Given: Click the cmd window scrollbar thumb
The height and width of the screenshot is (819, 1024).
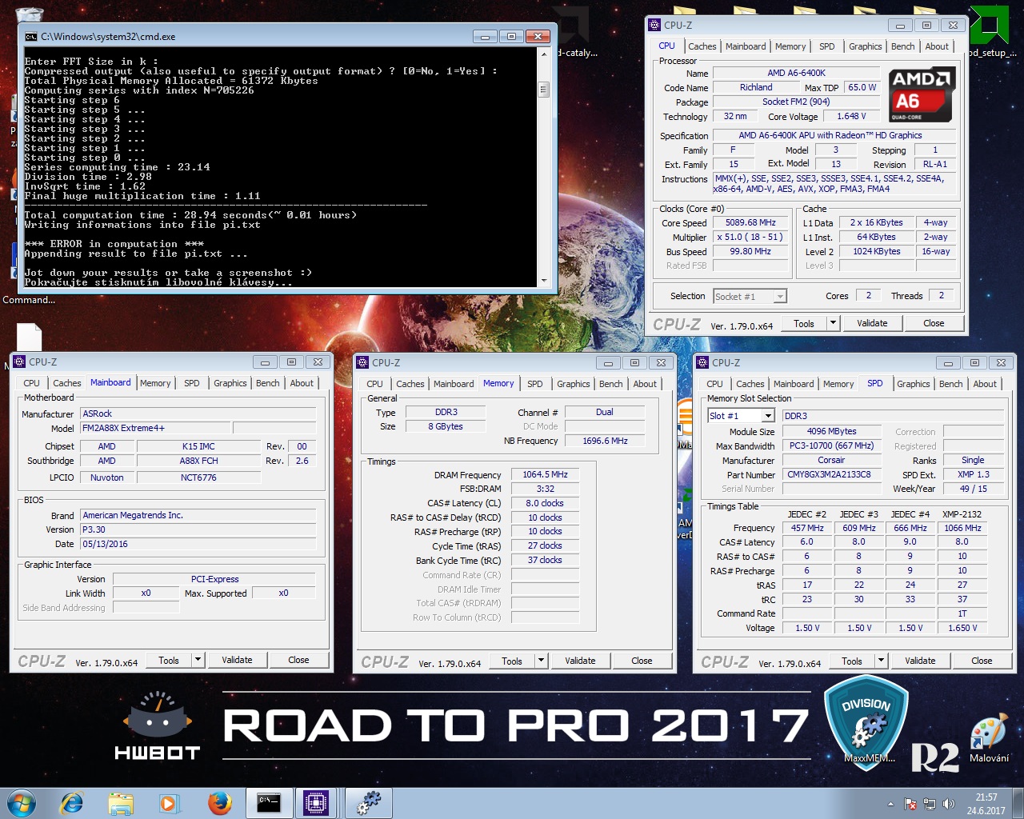Looking at the screenshot, I should point(544,90).
